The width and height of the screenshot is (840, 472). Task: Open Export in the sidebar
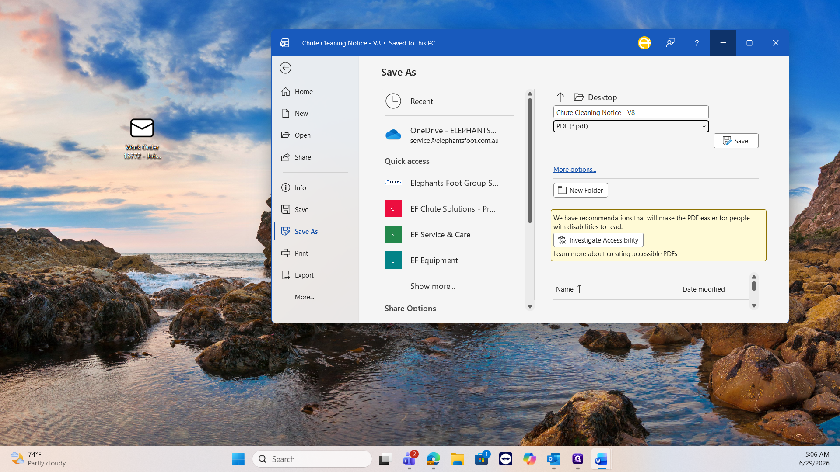tap(315, 275)
